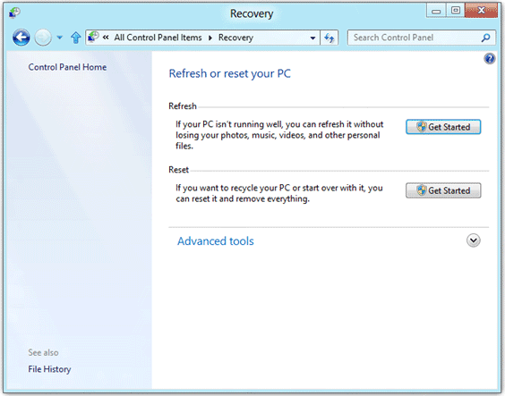
Task: Expand the address bar history dropdown
Action: point(312,38)
